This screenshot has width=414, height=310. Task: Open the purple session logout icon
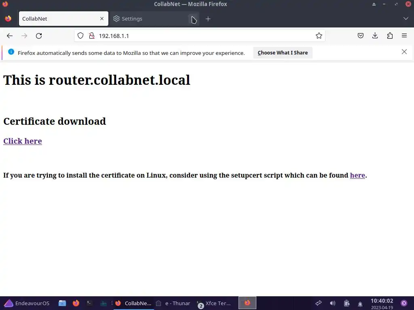point(404,303)
